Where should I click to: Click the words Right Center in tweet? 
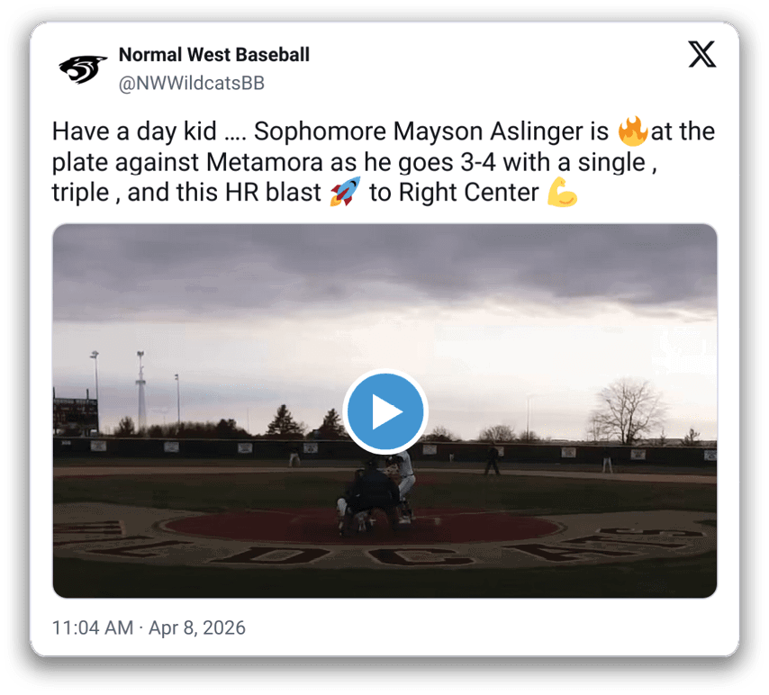click(468, 193)
